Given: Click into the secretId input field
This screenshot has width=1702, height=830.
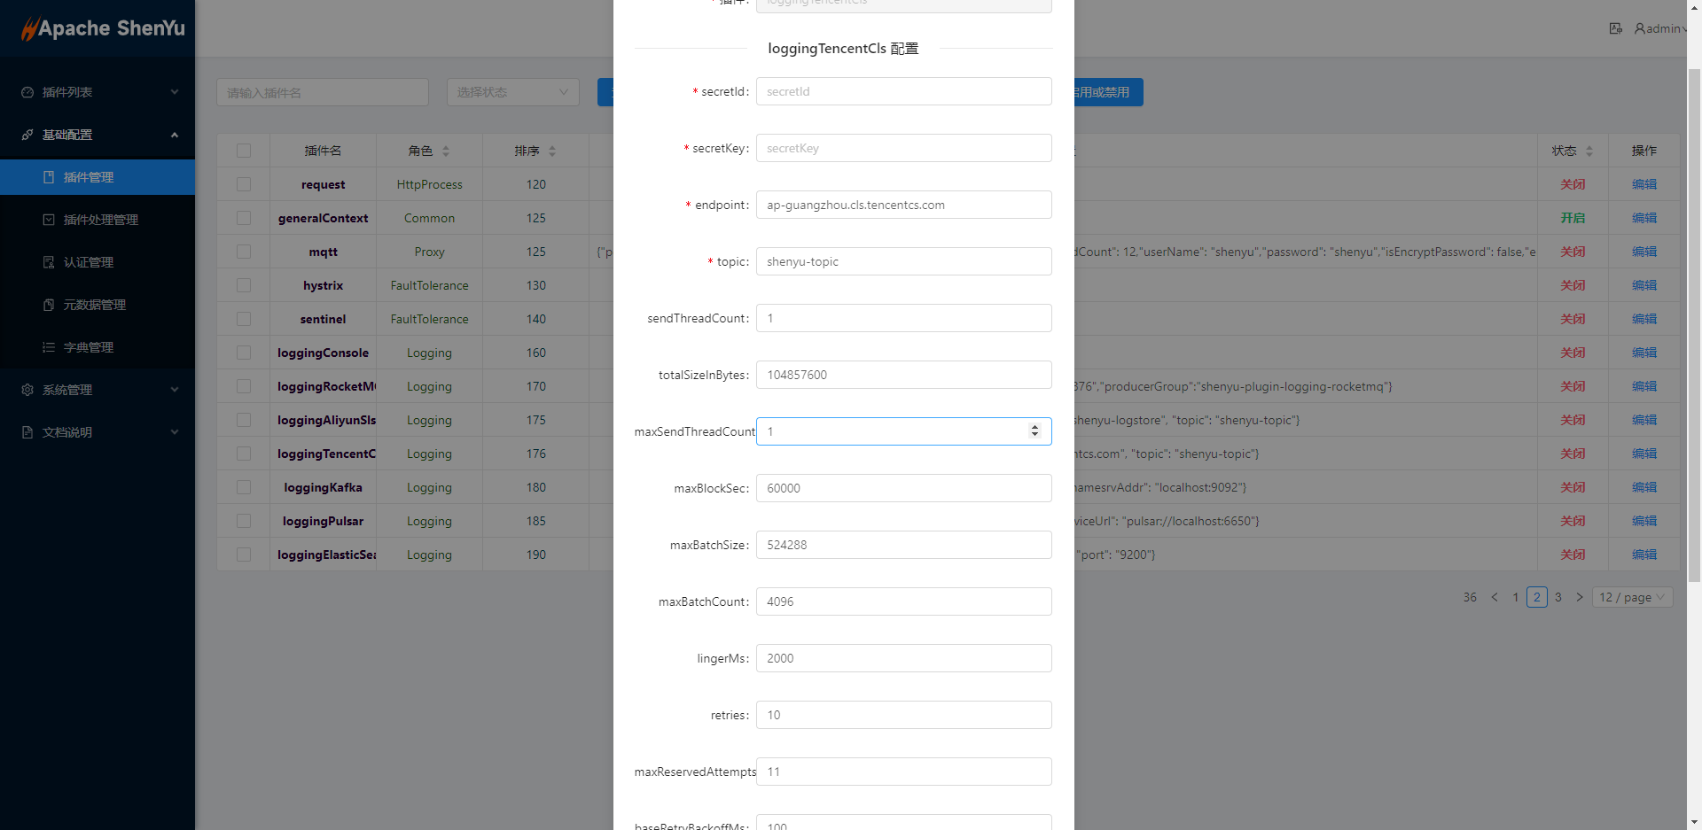Looking at the screenshot, I should (x=903, y=91).
